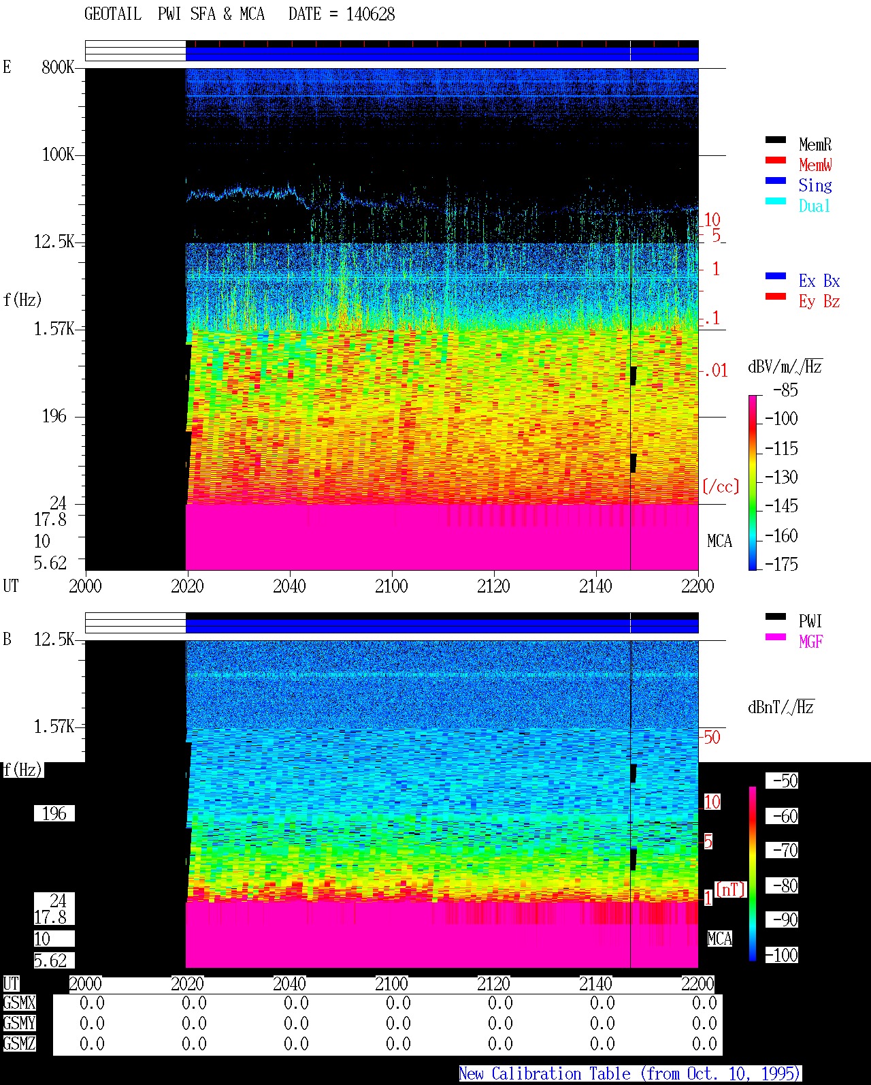Click the MCA label beside the E spectrogram
Image resolution: width=871 pixels, height=1085 pixels.
(x=719, y=541)
